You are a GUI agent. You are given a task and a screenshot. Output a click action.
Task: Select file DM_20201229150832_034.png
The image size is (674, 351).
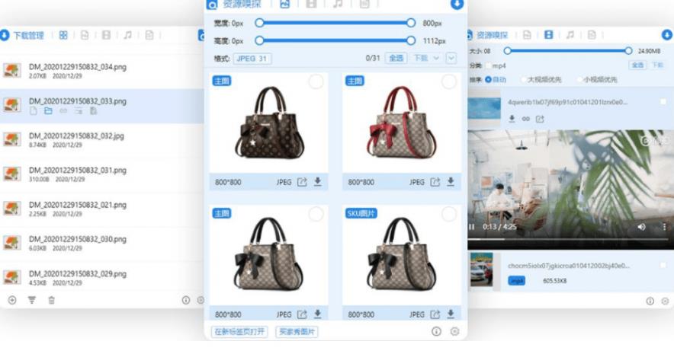pos(102,71)
